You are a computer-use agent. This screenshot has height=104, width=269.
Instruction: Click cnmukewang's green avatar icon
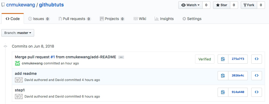17,63
